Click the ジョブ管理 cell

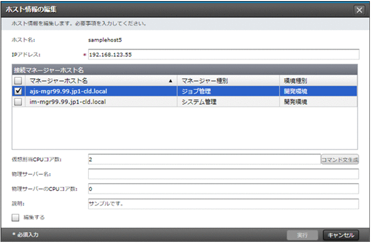coord(229,91)
